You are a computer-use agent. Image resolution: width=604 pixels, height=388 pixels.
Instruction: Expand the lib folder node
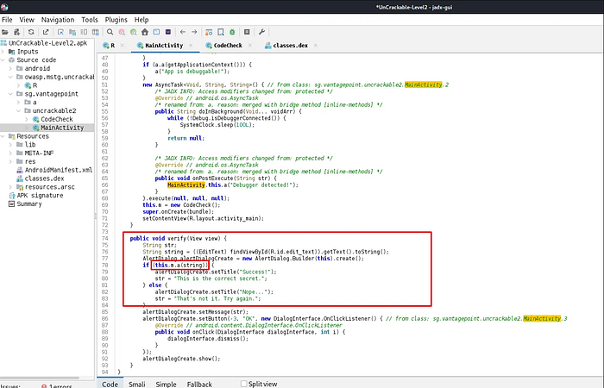click(x=10, y=145)
